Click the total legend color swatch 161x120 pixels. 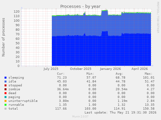pyautogui.click(x=6, y=109)
